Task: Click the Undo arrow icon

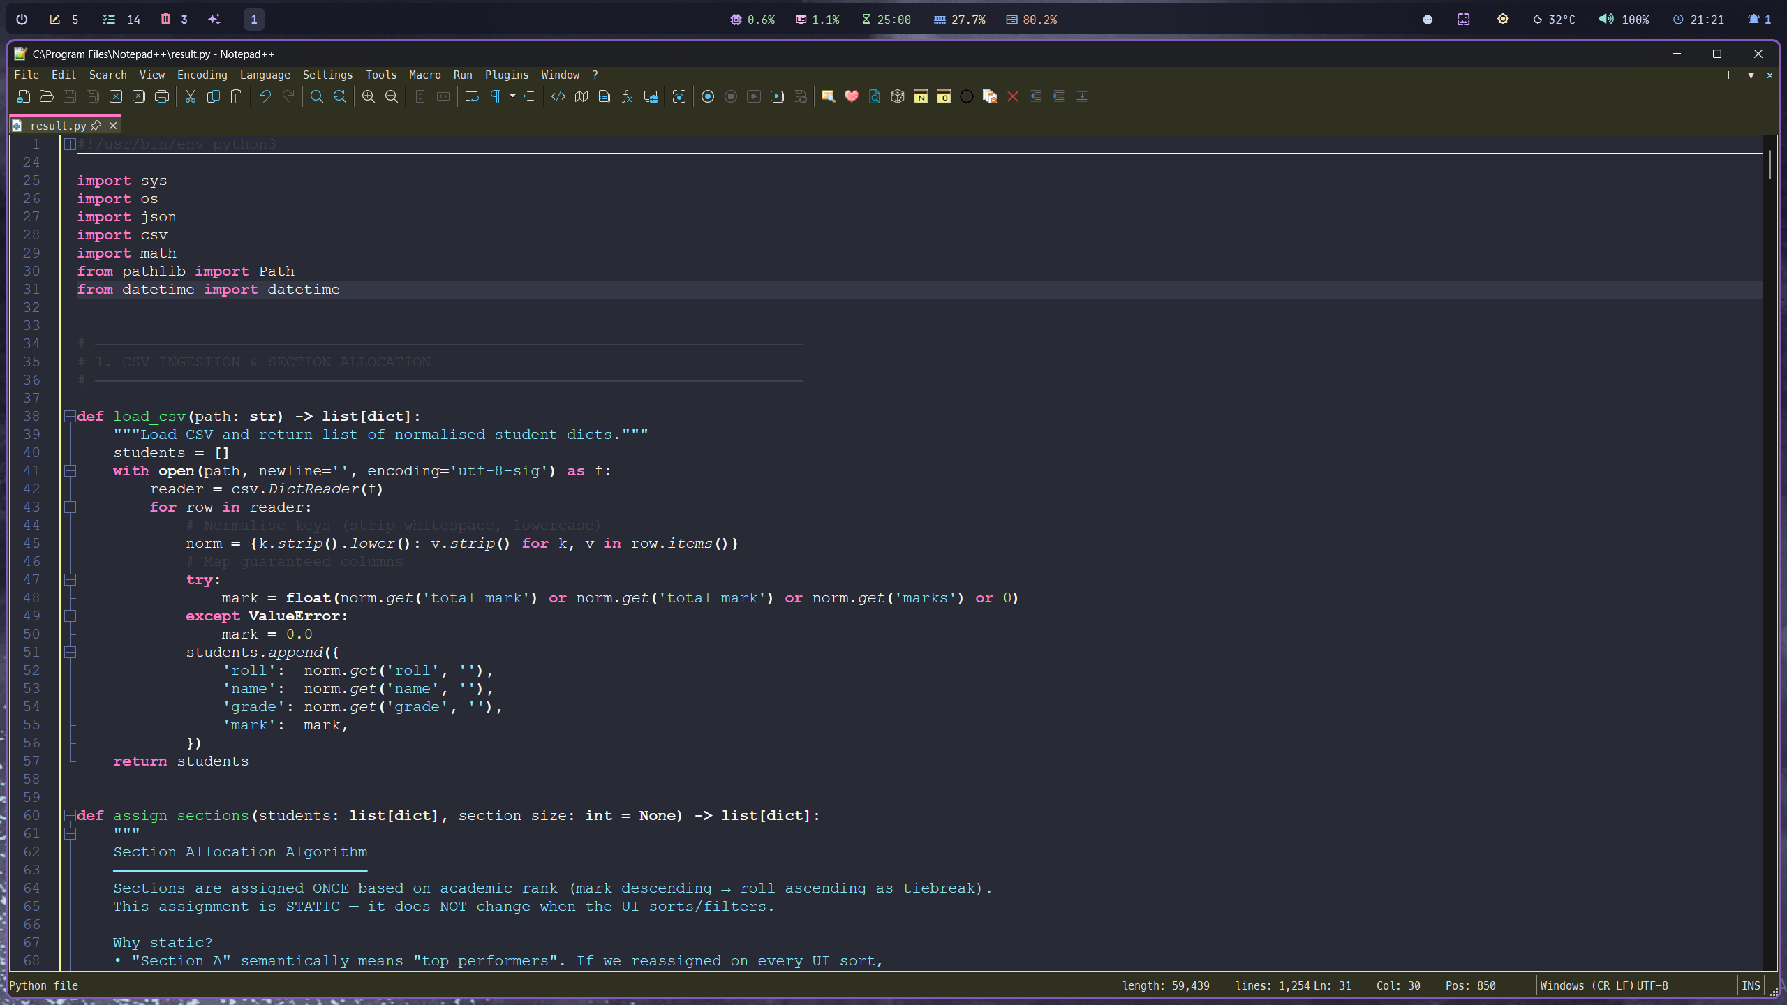Action: (265, 96)
